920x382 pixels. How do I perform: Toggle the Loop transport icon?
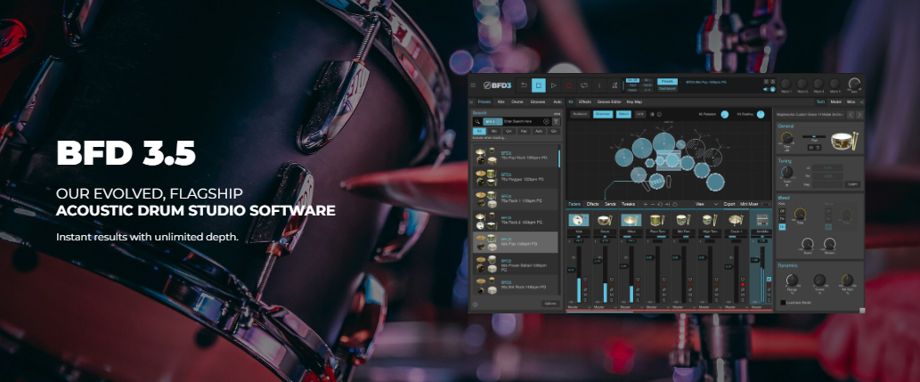click(584, 85)
